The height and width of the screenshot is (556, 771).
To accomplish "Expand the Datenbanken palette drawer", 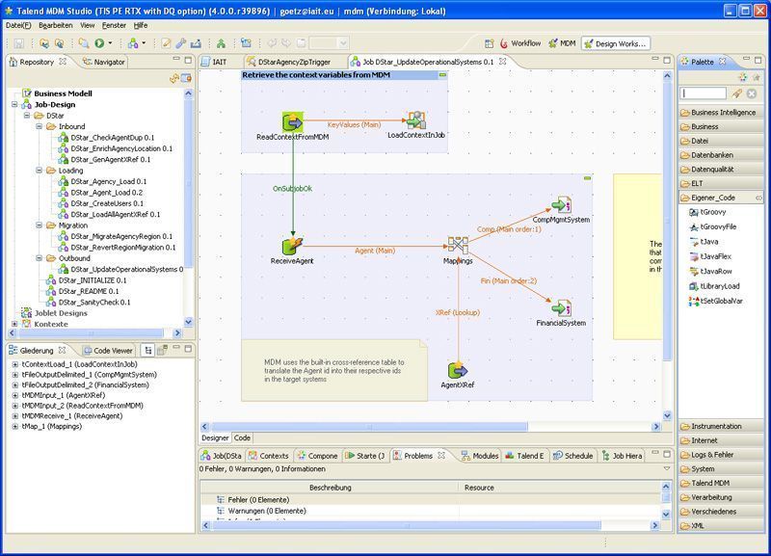I will [721, 155].
